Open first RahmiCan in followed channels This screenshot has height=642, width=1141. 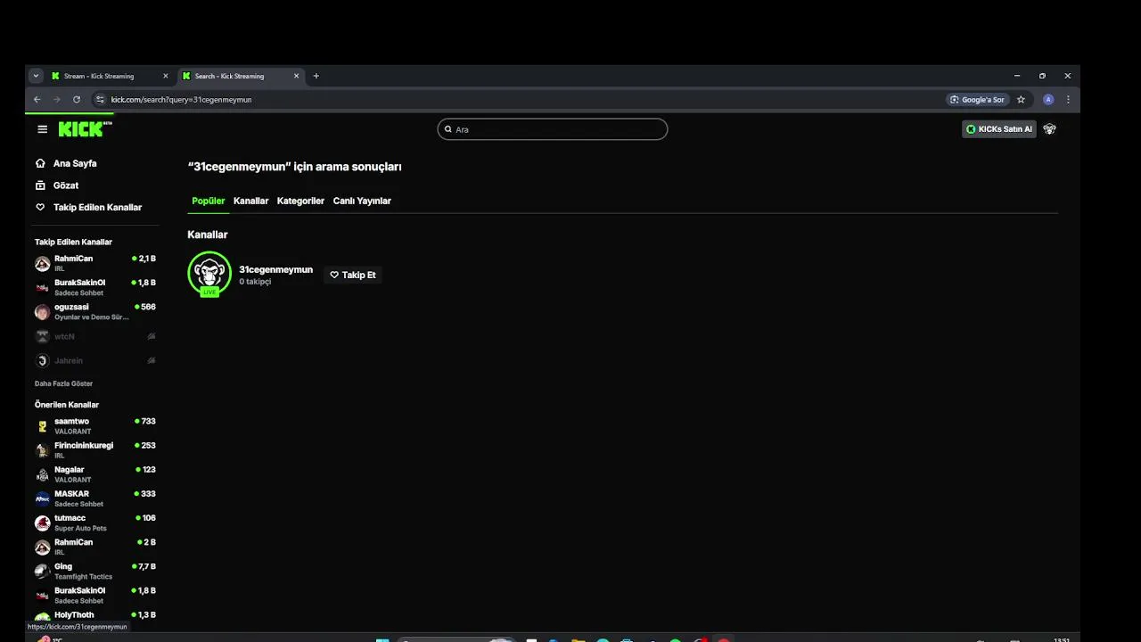pos(95,263)
